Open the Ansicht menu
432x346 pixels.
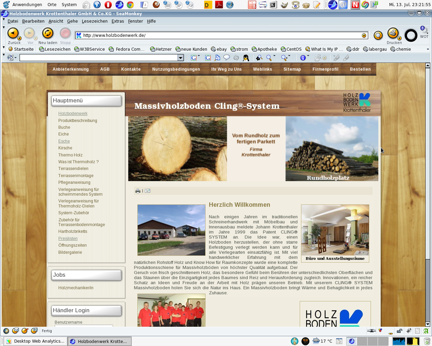coord(56,21)
